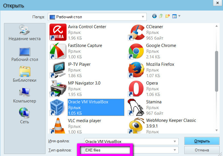
Task: Select the "Avira Control Center" file name
Action: click(87, 27)
